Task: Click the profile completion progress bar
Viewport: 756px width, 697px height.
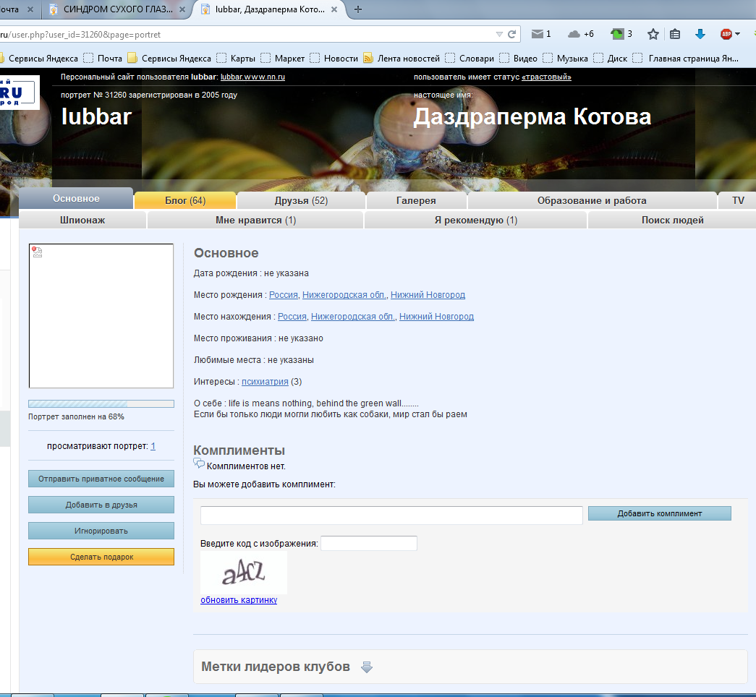Action: [101, 403]
